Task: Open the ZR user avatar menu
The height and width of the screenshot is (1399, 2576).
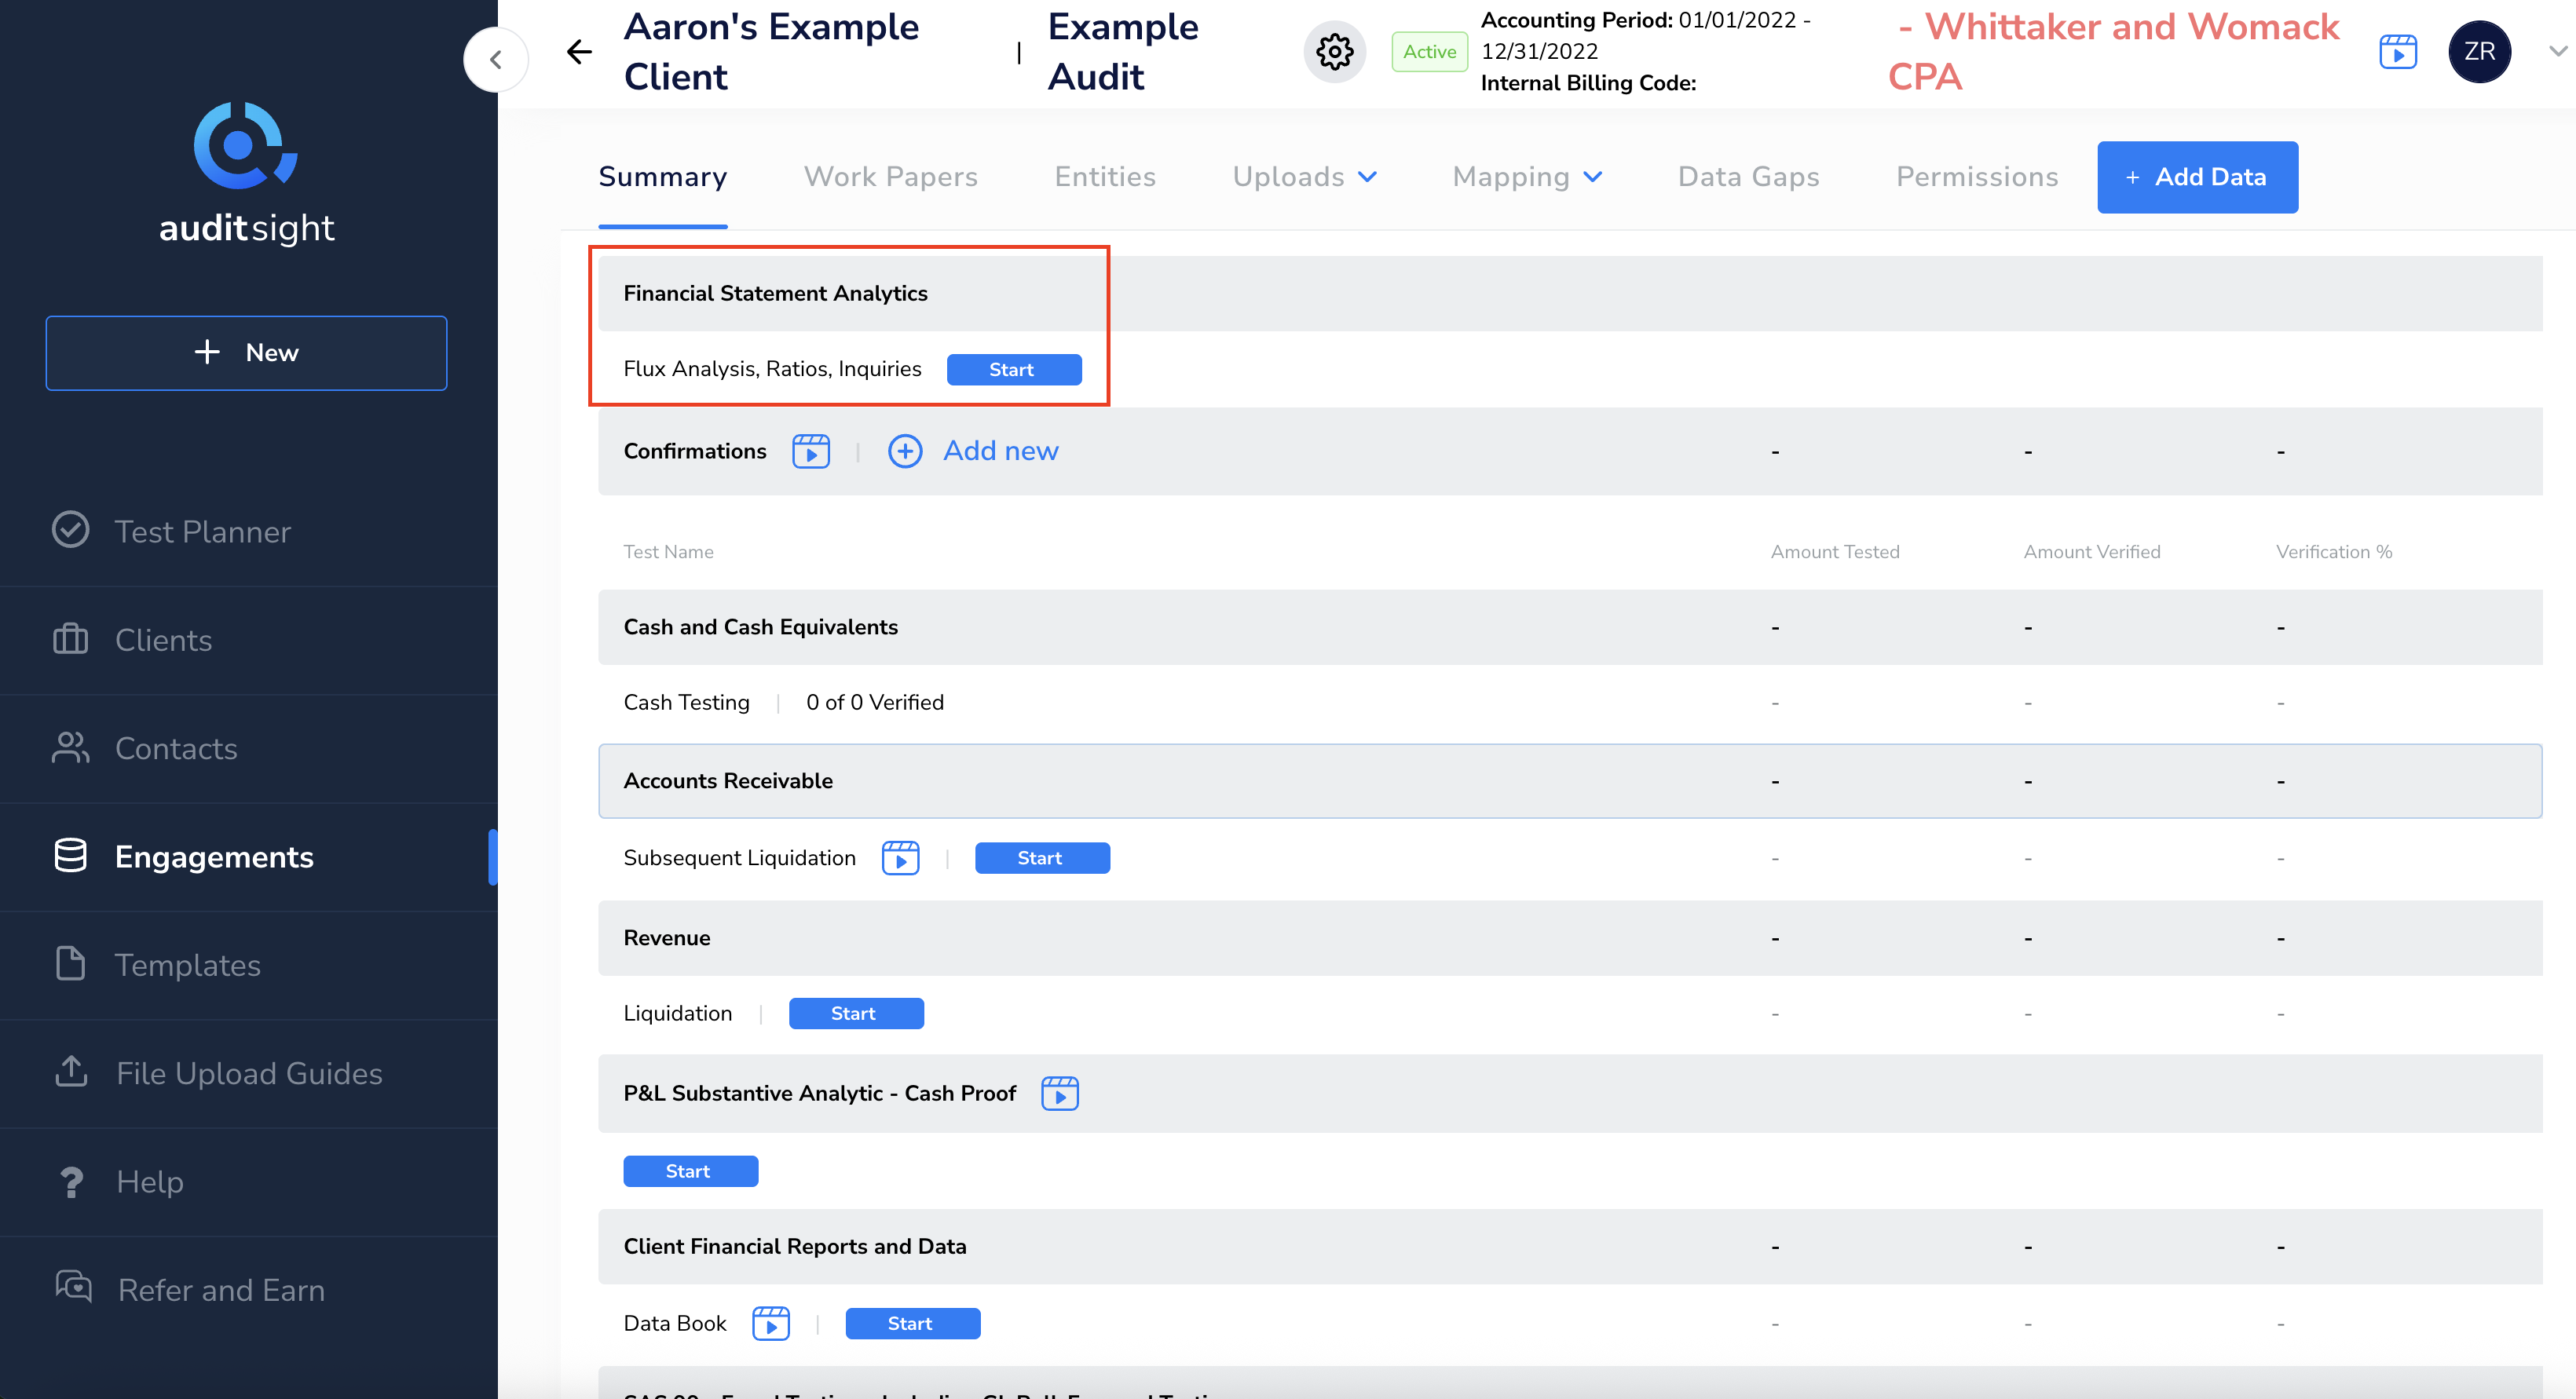Action: click(2480, 51)
